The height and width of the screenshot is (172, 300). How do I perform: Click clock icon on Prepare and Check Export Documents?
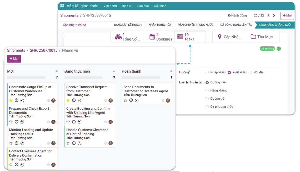17,122
